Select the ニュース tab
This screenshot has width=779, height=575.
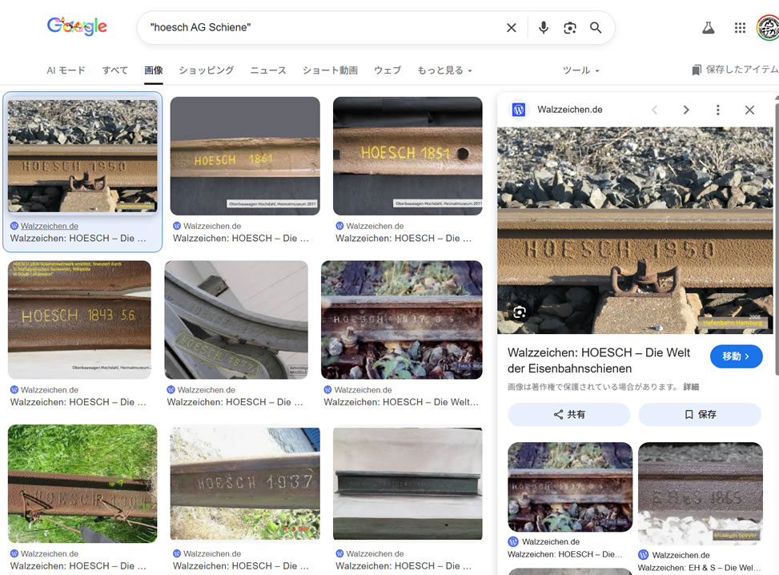pos(268,70)
